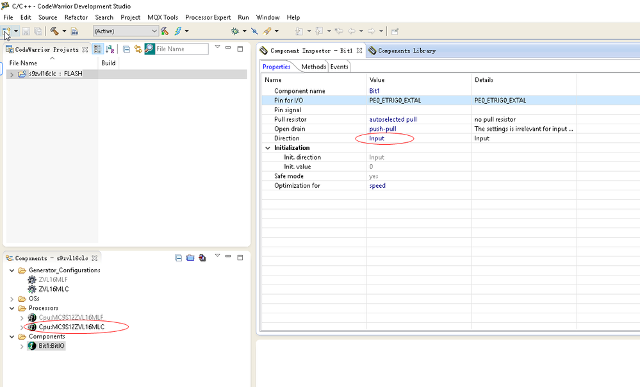The width and height of the screenshot is (640, 387).
Task: Collapse the Generator_Configurations folder
Action: 12,270
